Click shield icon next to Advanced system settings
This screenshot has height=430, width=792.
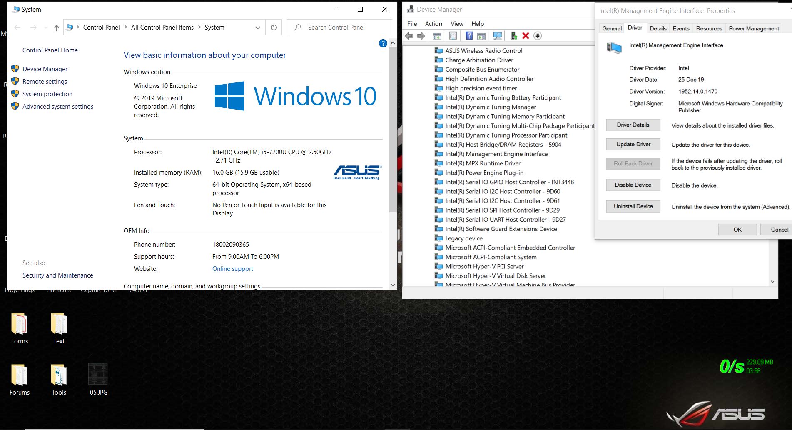coord(15,106)
